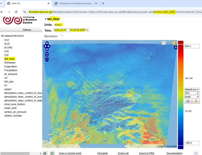Screen dimensions: 202x155
Task: Zoom in on the map
Action: point(47,53)
